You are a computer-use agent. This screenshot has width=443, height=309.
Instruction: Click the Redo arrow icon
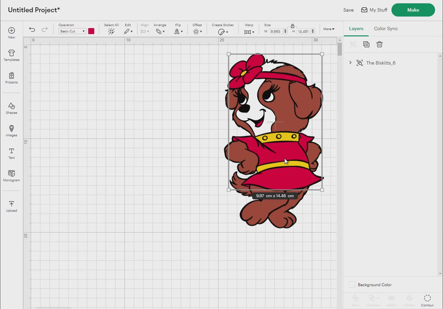pos(44,29)
